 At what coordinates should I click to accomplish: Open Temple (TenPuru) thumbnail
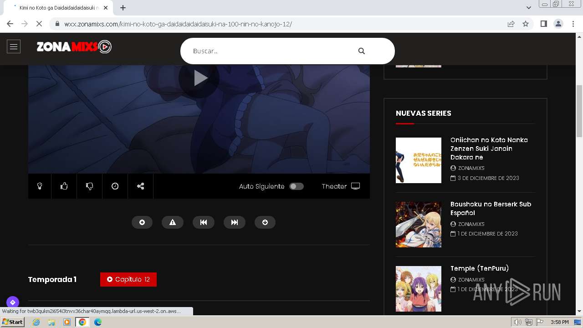coord(419,289)
